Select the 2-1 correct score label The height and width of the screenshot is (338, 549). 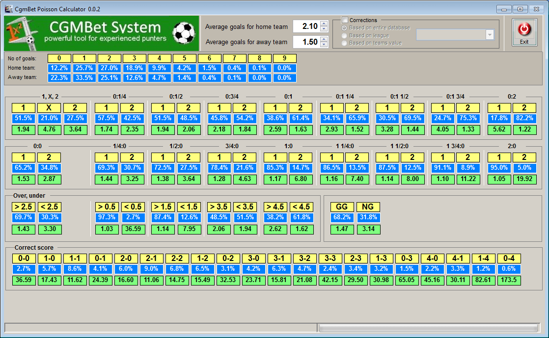pos(151,259)
